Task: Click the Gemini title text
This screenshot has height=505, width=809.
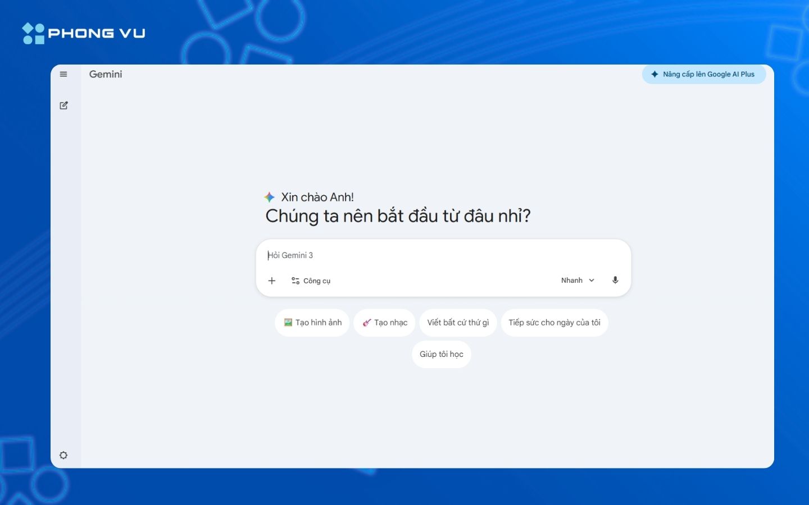Action: (106, 74)
